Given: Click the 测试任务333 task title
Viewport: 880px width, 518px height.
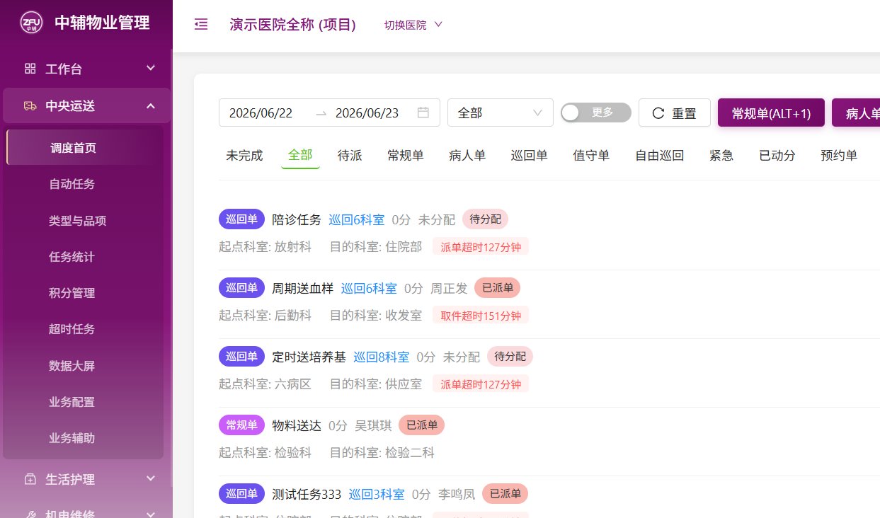Looking at the screenshot, I should coord(307,495).
